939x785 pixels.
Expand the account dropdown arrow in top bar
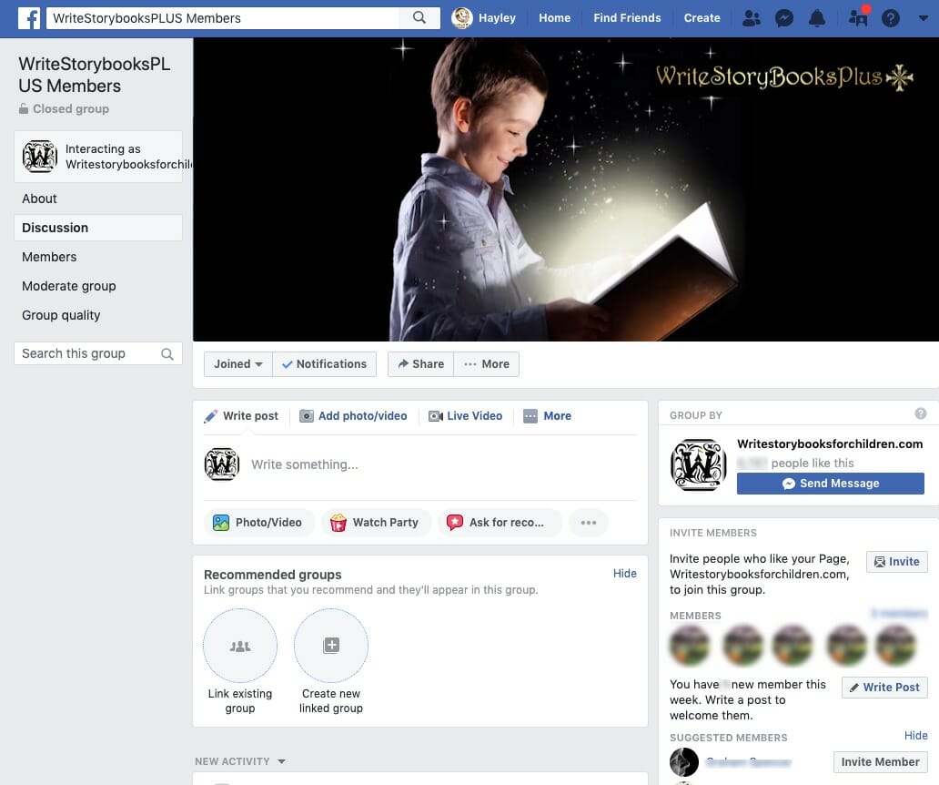pyautogui.click(x=923, y=18)
